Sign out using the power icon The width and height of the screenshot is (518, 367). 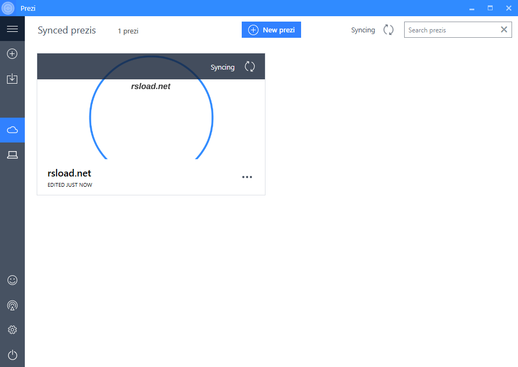(x=12, y=355)
